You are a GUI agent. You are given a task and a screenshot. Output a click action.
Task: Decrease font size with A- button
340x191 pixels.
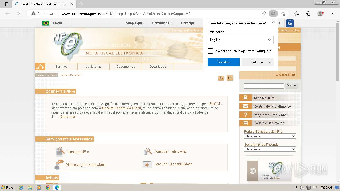pos(221,78)
